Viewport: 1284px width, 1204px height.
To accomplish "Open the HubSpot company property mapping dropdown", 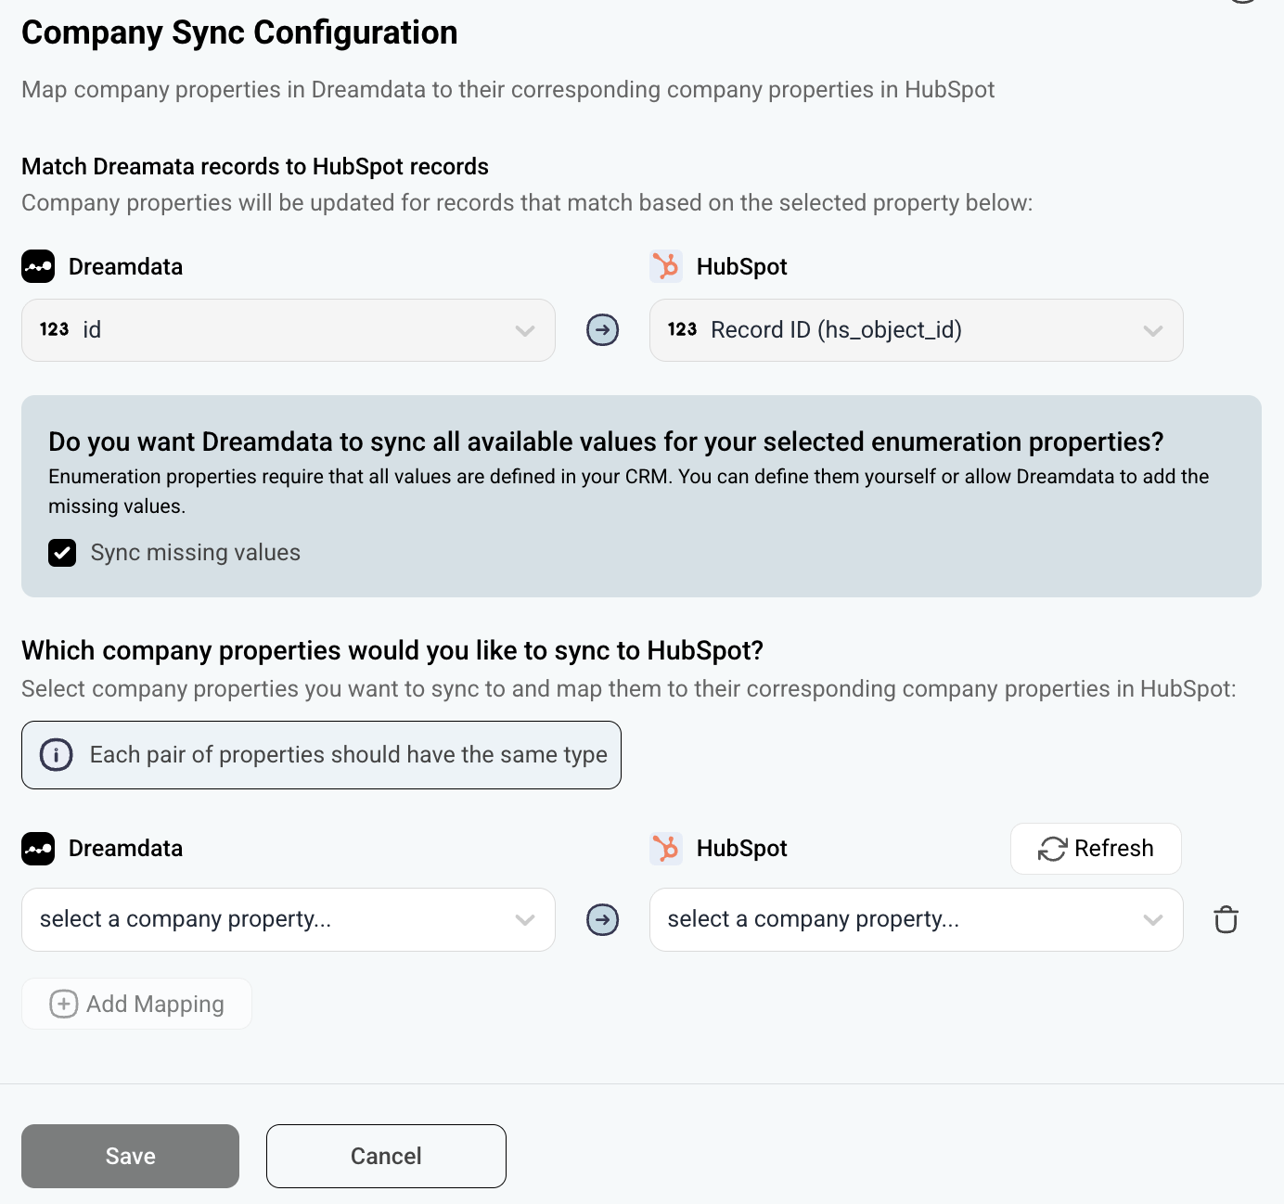I will [916, 919].
